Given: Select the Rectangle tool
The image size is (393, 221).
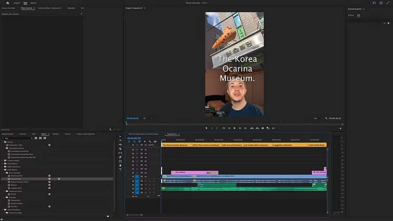Looking at the screenshot, I should click(120, 161).
